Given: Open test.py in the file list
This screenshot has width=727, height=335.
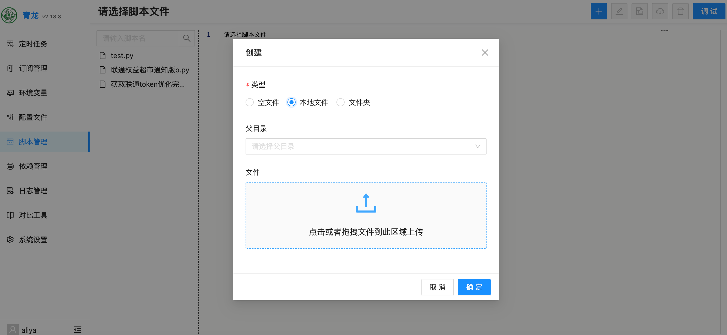Looking at the screenshot, I should [x=122, y=56].
